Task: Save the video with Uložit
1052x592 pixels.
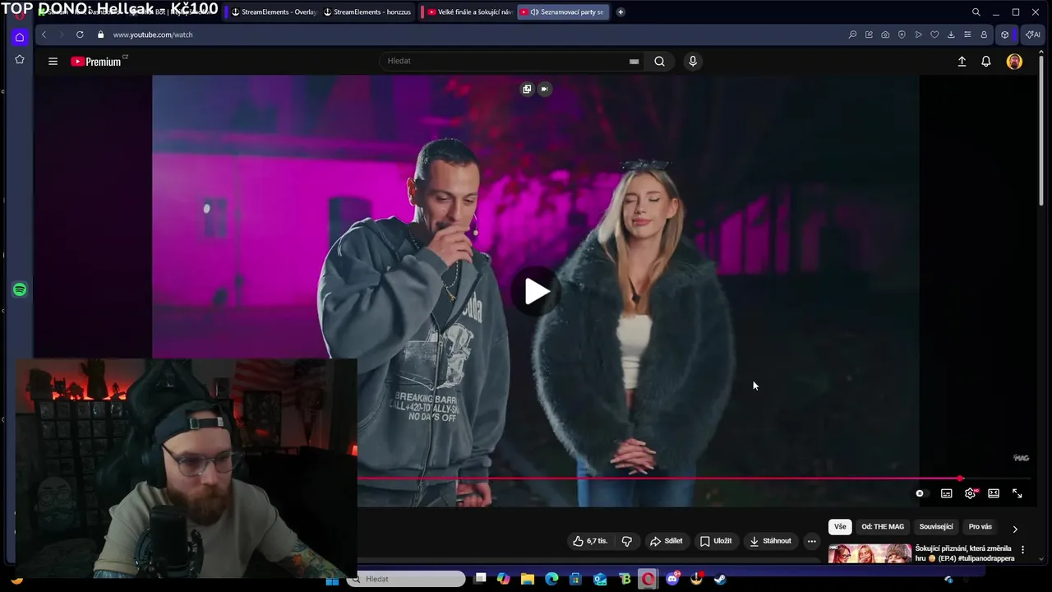Action: (x=715, y=541)
